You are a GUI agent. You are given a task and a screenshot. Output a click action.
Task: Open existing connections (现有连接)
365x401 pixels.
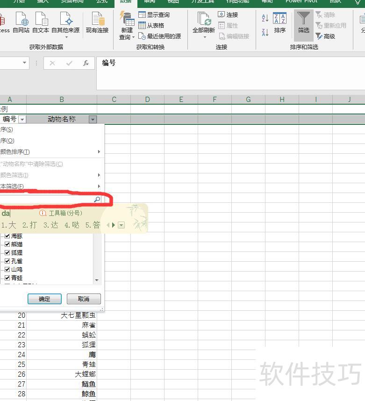tap(97, 23)
